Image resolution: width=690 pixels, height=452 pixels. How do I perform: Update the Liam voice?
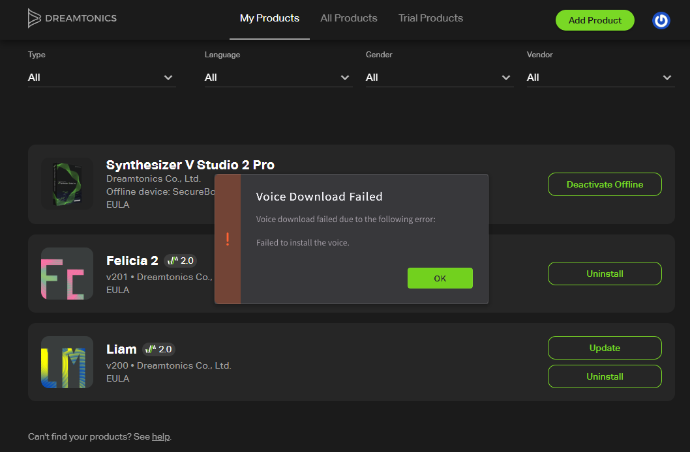605,348
